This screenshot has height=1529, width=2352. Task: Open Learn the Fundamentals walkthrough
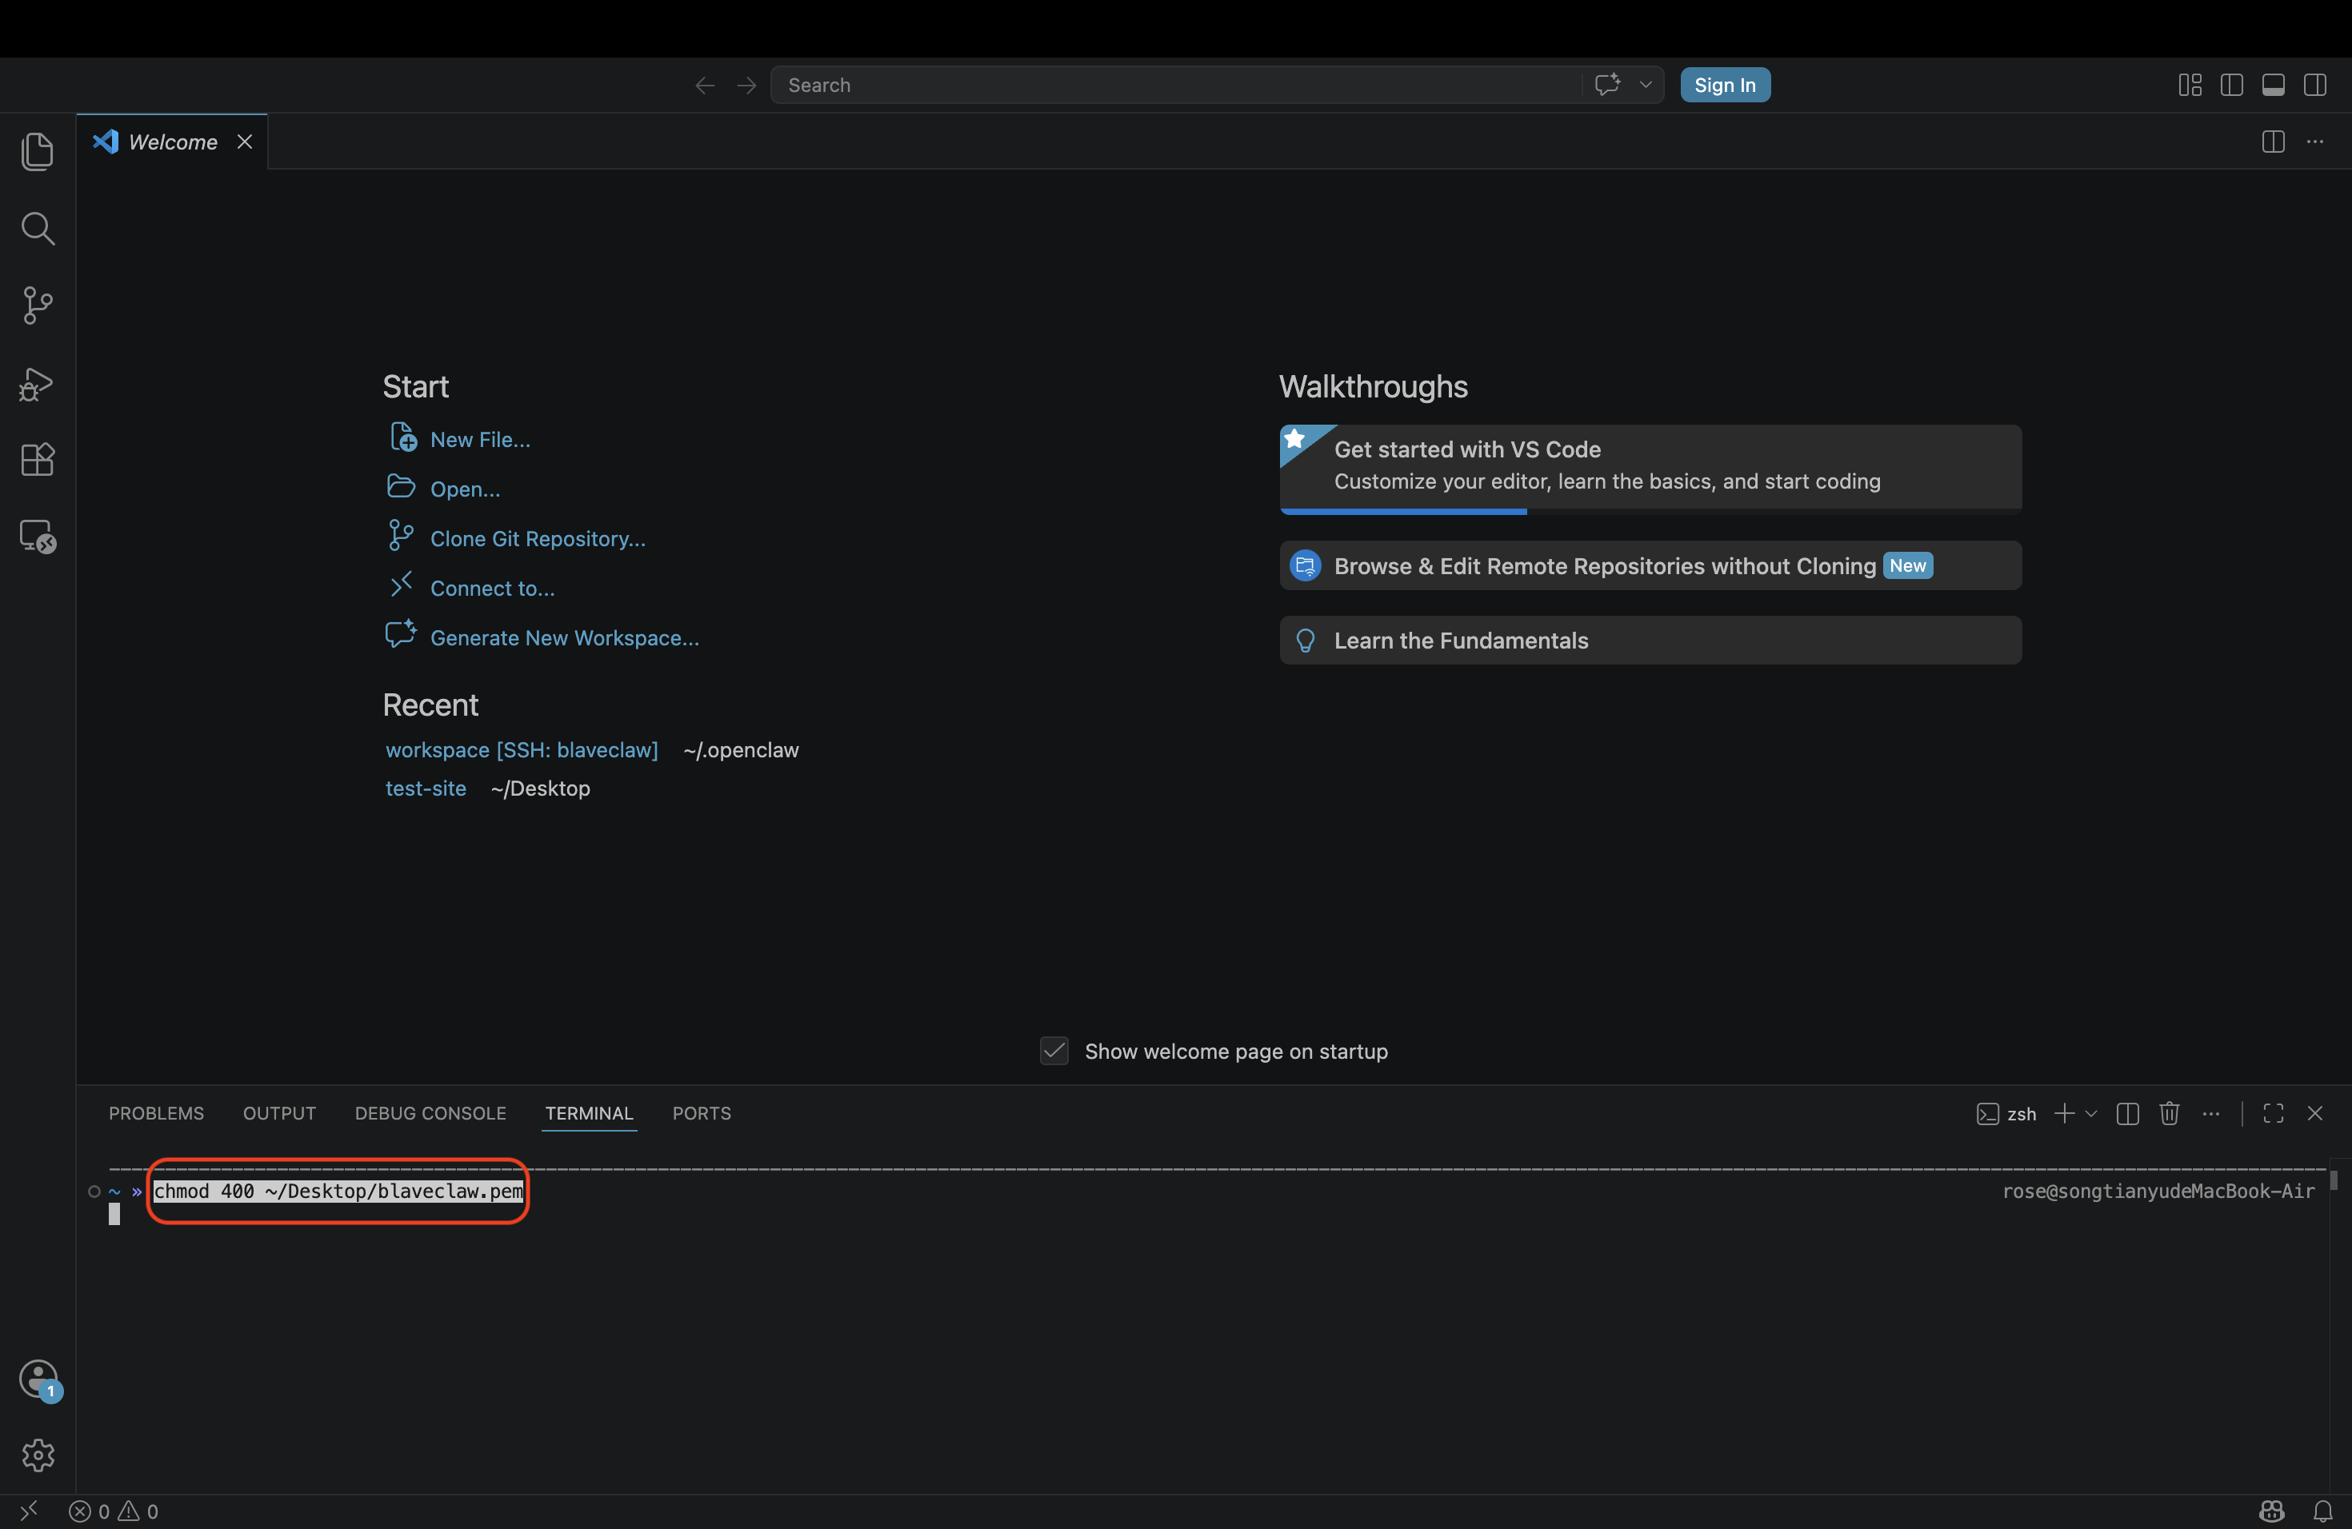tap(1650, 640)
